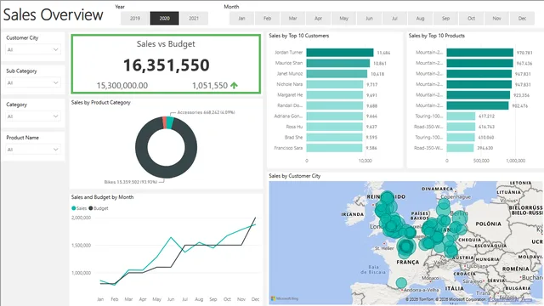This screenshot has width=544, height=306.
Task: Select the 967,436 product bar
Action: [x=479, y=63]
